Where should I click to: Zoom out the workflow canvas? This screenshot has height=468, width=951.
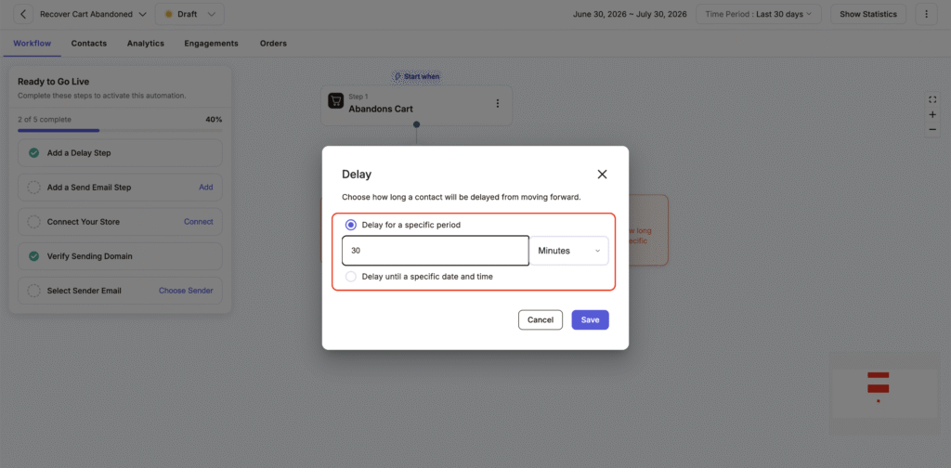(932, 129)
